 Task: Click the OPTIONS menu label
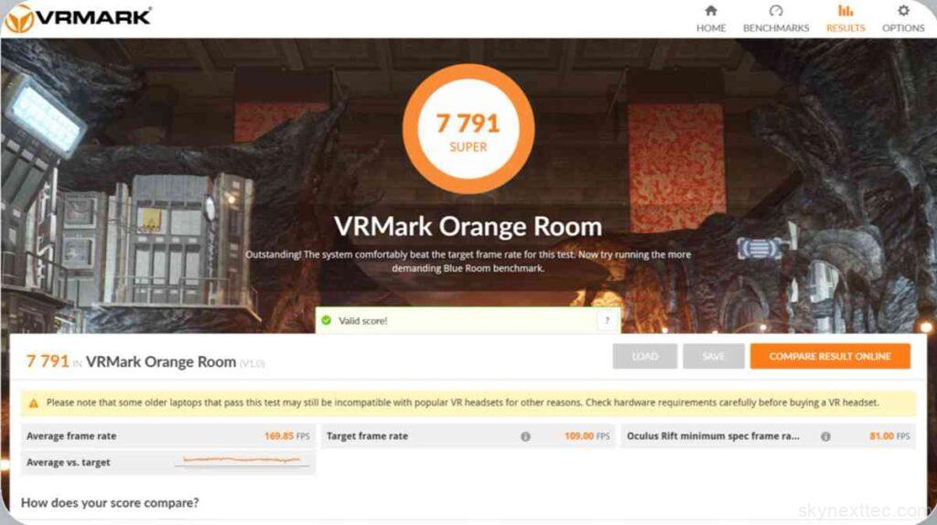click(x=903, y=28)
